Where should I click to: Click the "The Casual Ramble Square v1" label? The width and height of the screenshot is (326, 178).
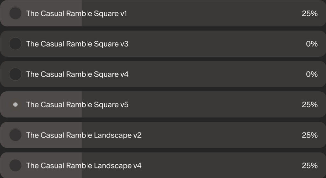pyautogui.click(x=76, y=13)
